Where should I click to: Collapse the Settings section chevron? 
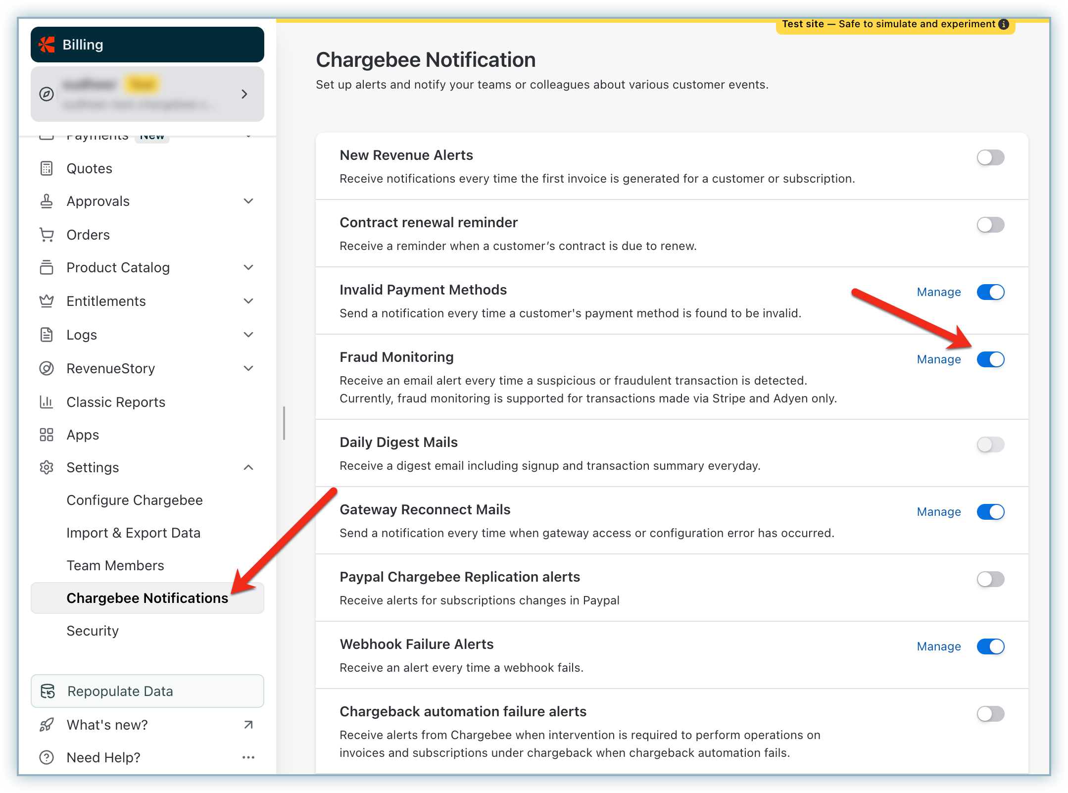click(248, 467)
